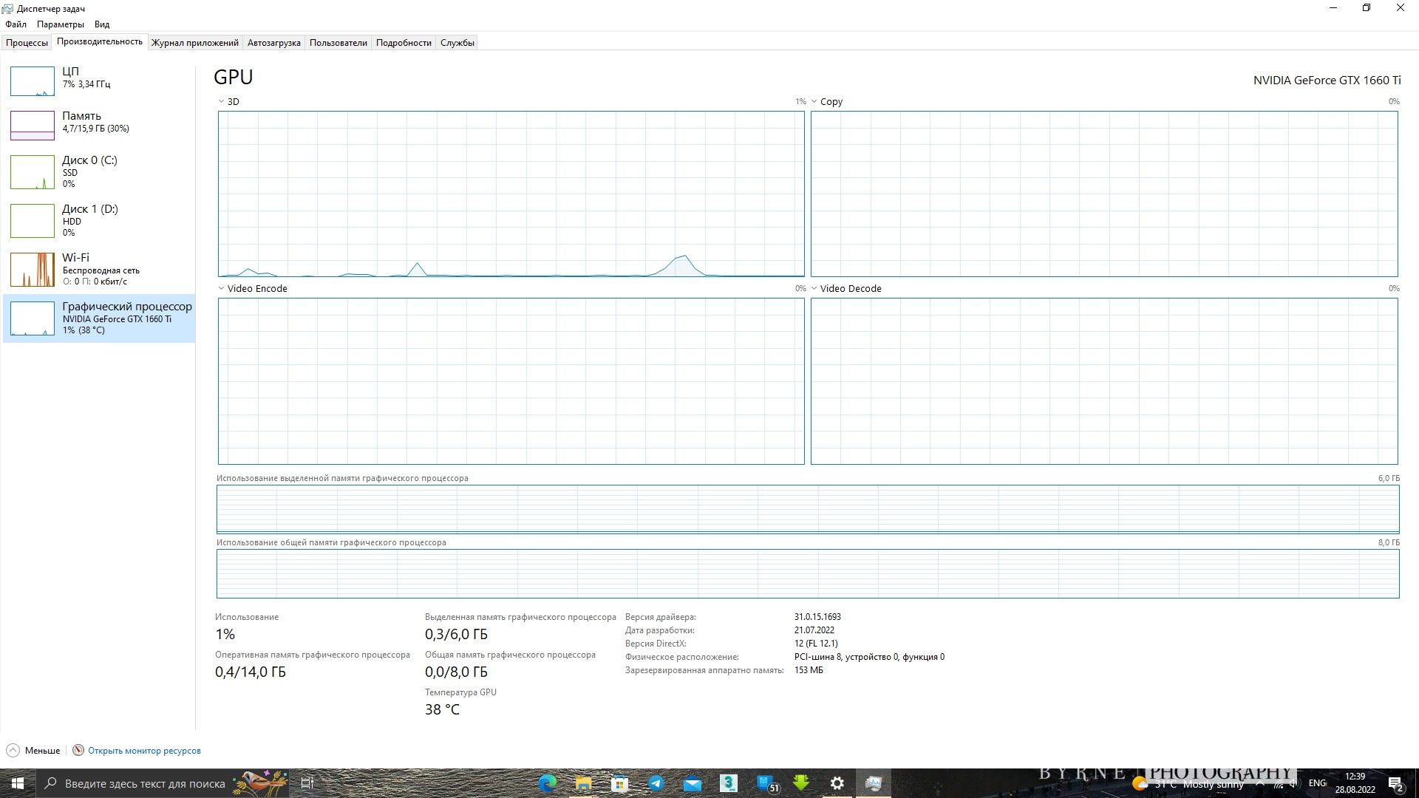Image resolution: width=1419 pixels, height=798 pixels.
Task: Open the Mail app from the taskbar
Action: 693,783
